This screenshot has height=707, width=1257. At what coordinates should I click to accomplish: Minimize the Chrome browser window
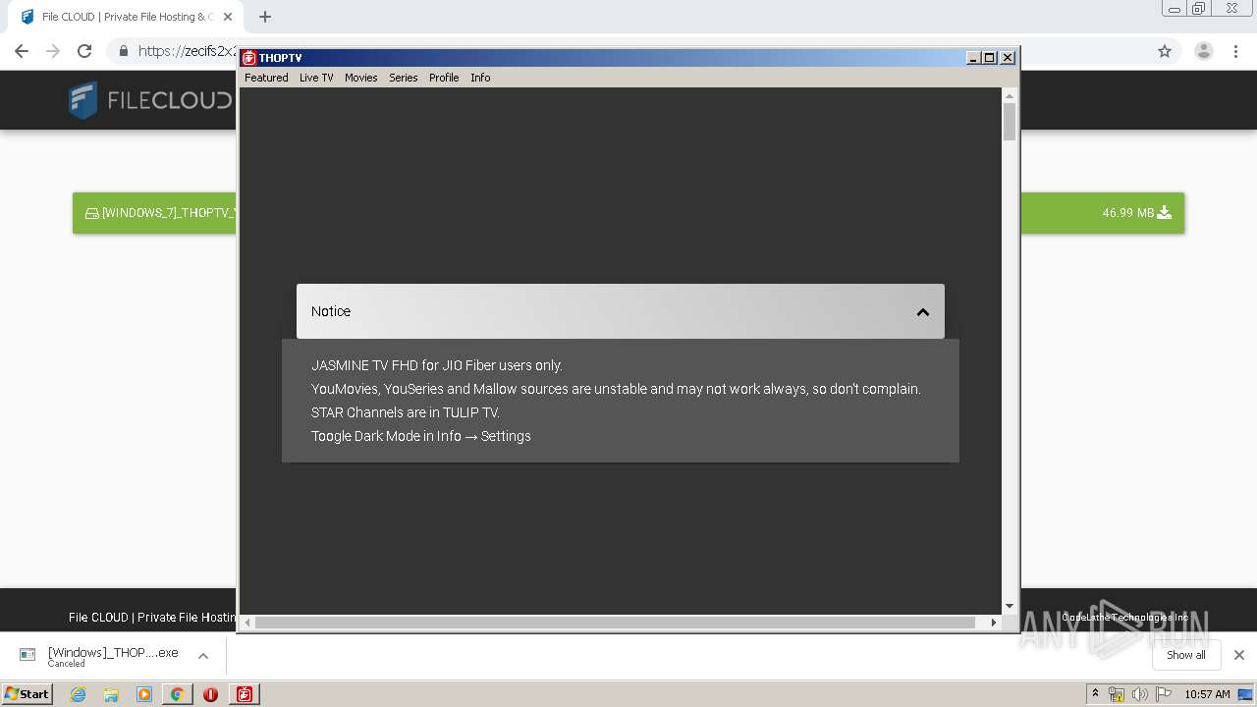pos(1175,9)
